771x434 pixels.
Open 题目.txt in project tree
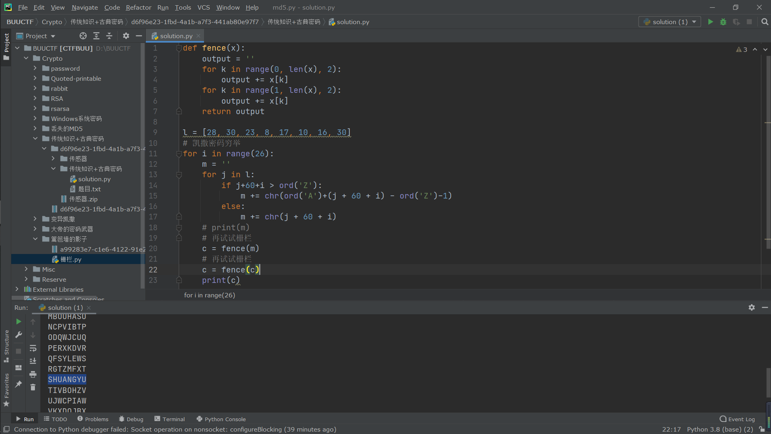[x=89, y=189]
